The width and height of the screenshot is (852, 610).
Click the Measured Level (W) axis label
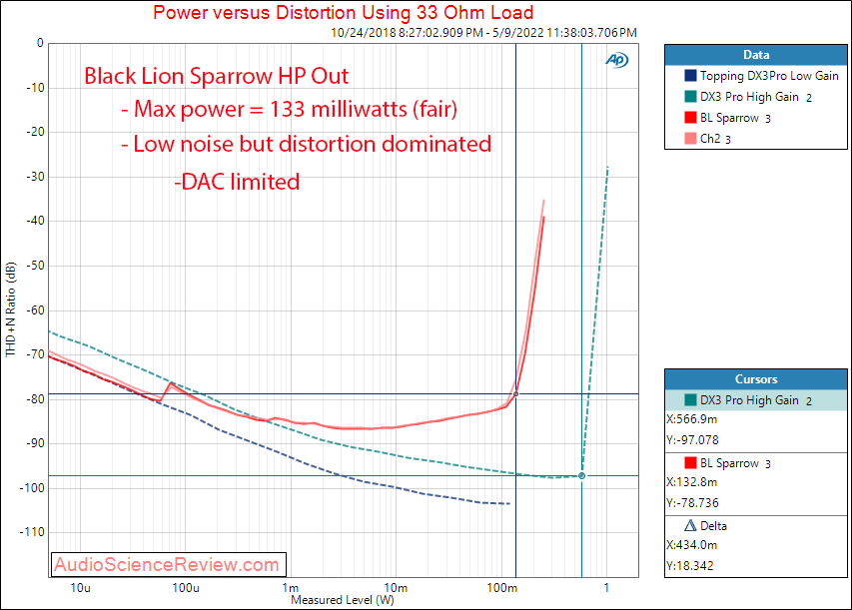(343, 600)
